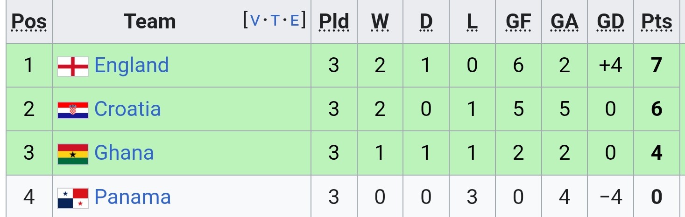This screenshot has height=217, width=685.
Task: Open the Croatia team link
Action: pyautogui.click(x=127, y=109)
